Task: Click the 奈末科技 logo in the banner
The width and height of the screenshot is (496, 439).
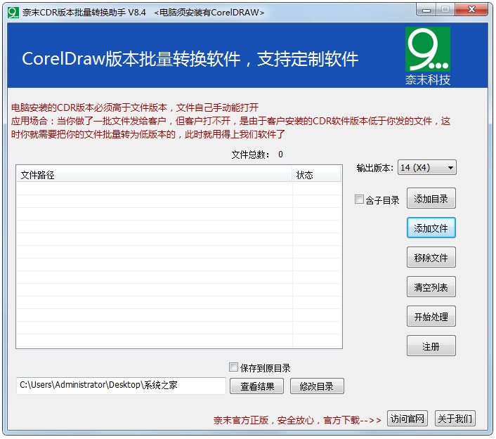Action: (427, 56)
